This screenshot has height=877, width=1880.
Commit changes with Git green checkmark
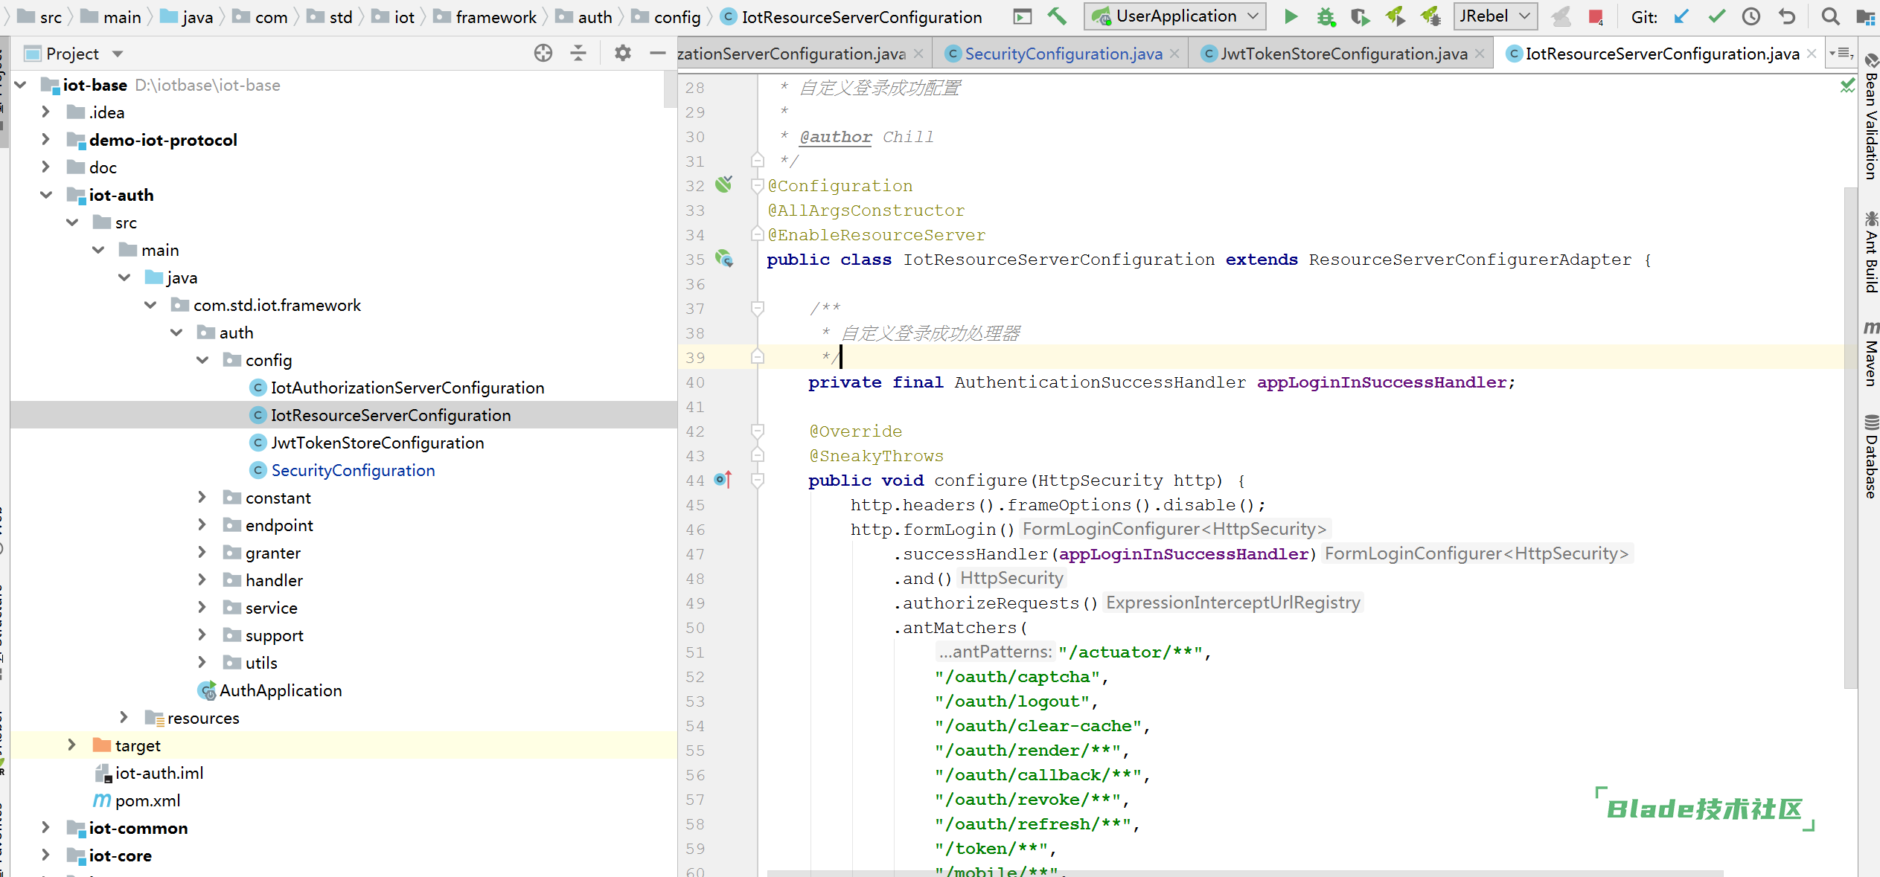[x=1717, y=16]
